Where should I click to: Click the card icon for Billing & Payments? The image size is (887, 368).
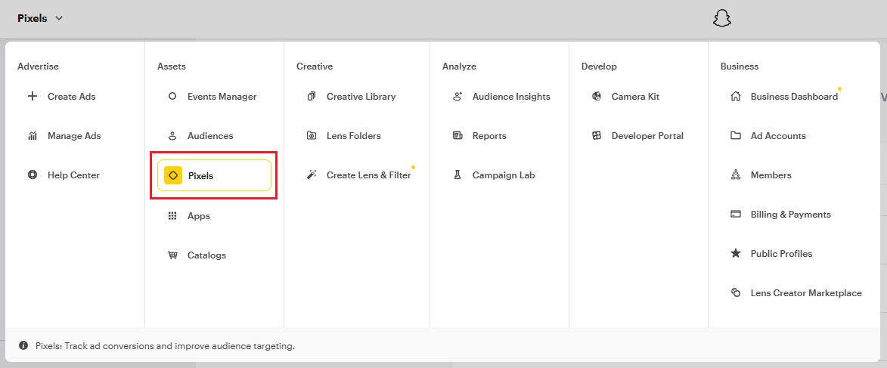click(x=736, y=215)
